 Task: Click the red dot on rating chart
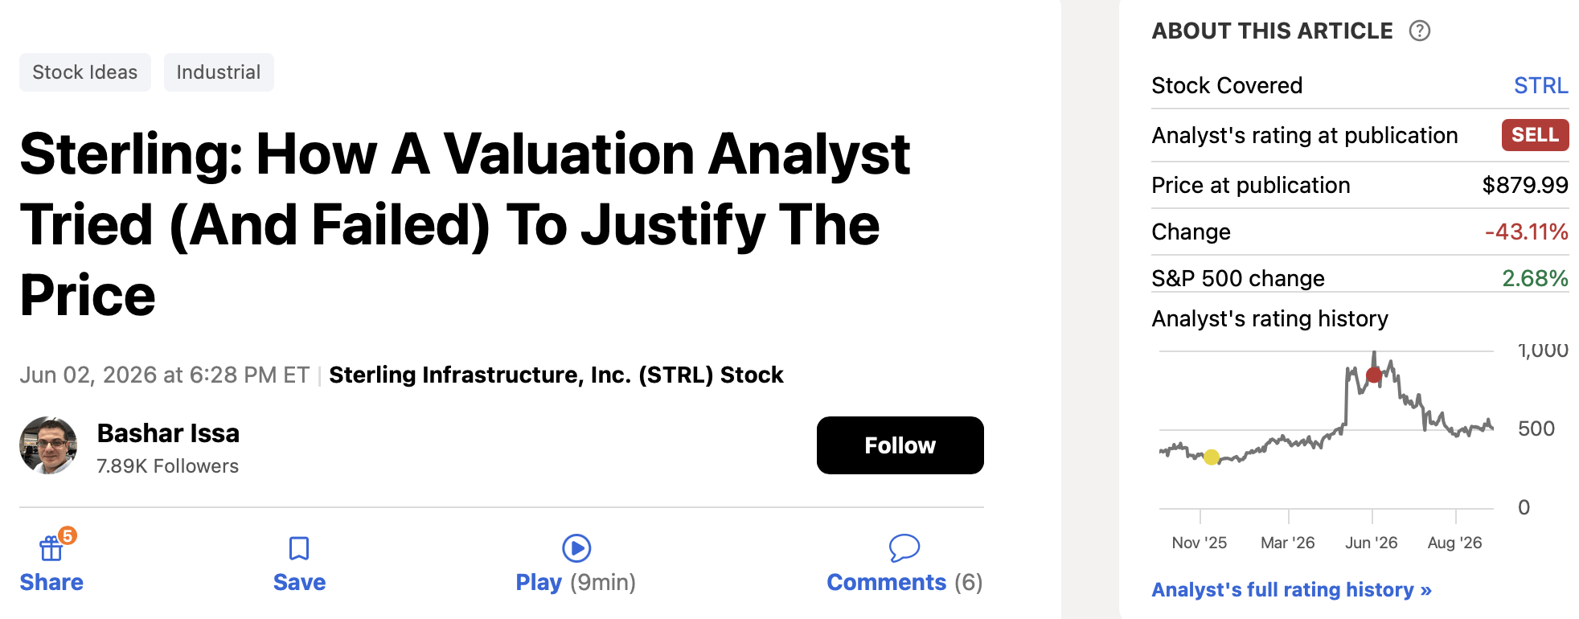click(x=1374, y=375)
